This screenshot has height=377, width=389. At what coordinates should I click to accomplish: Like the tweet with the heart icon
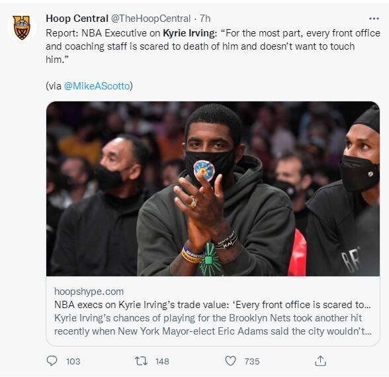coord(230,361)
